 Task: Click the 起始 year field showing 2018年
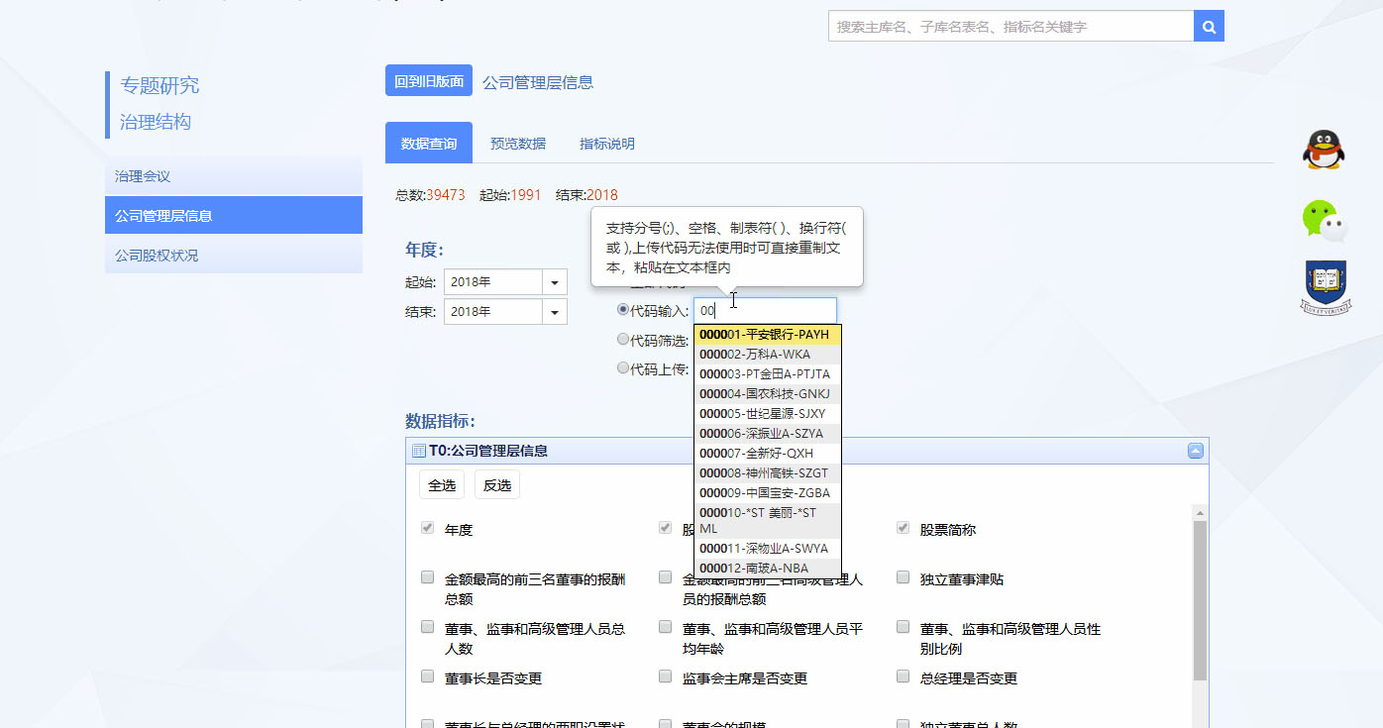pos(493,281)
